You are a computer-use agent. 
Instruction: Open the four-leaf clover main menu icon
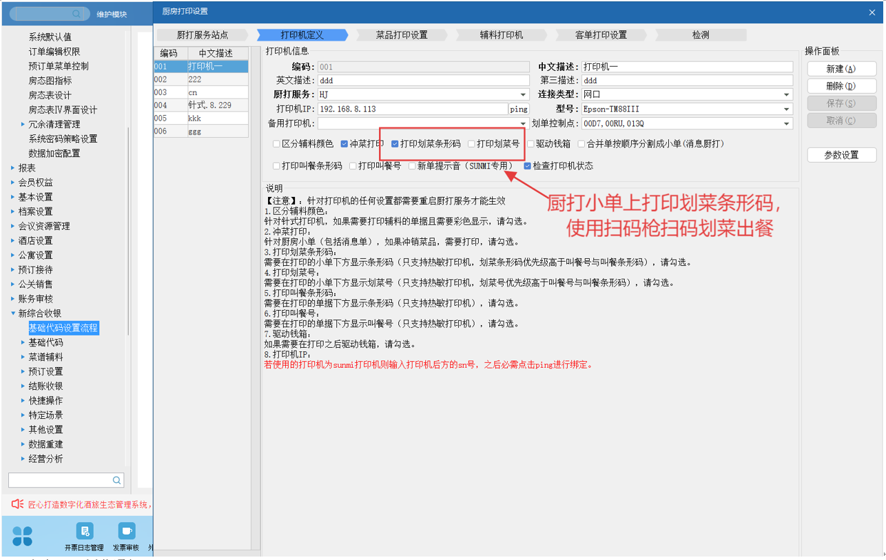click(23, 535)
